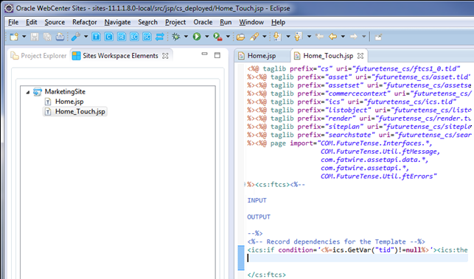Click the Record dependencies comment line
This screenshot has width=474, height=279.
pyautogui.click(x=336, y=241)
